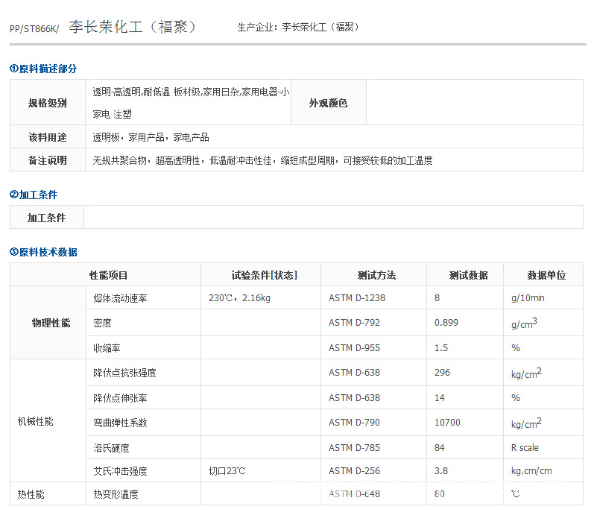The image size is (594, 527).
Task: Click the 热变形温度 row name
Action: 116,494
